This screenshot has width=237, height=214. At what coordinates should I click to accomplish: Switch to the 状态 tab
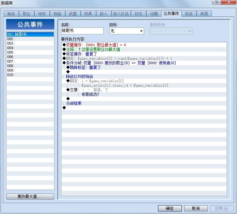(x=139, y=14)
